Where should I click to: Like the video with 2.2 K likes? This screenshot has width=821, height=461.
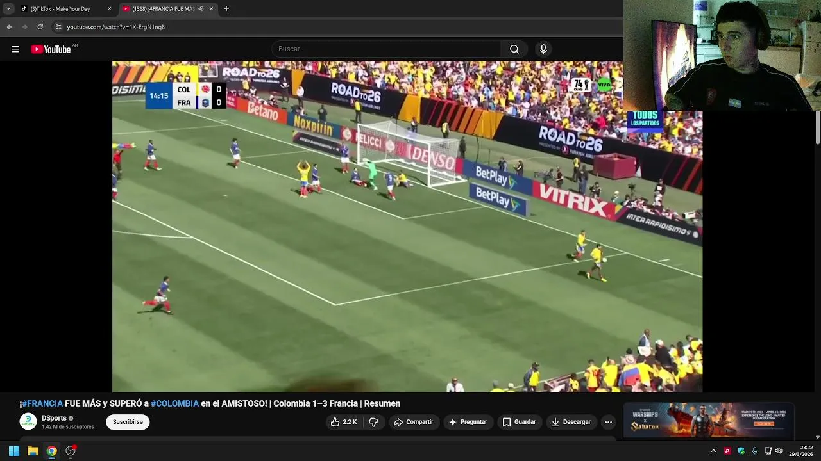[343, 422]
